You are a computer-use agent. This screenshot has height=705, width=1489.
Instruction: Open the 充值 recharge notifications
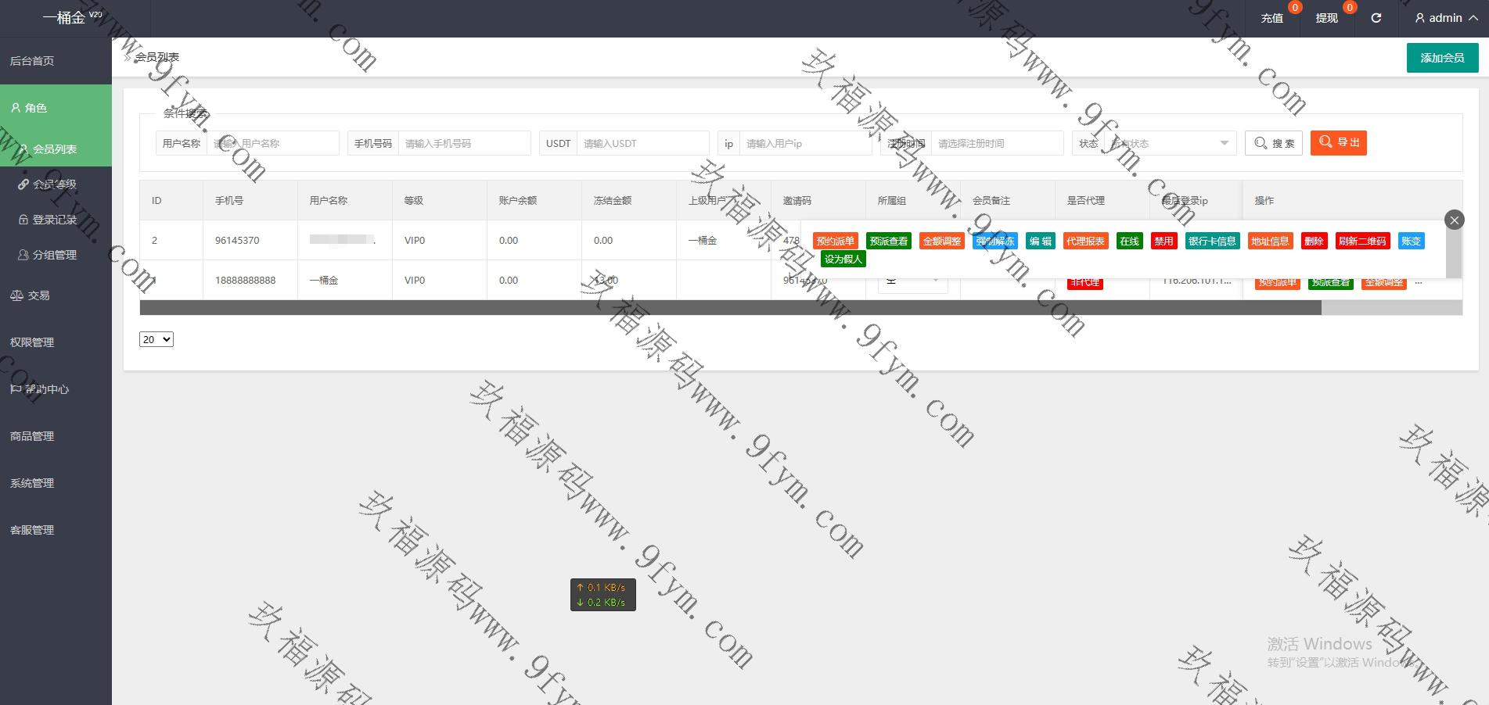[x=1272, y=18]
